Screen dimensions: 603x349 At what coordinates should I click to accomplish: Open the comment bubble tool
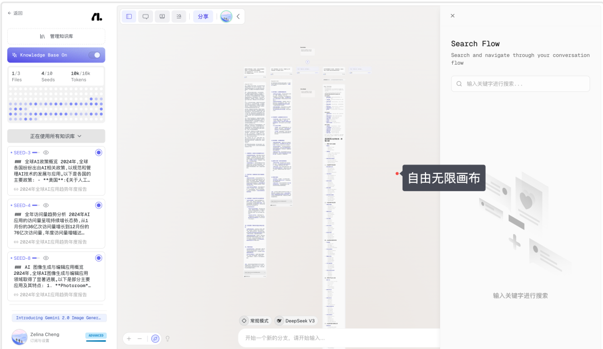145,16
